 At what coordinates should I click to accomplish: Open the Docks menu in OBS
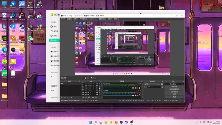pos(84,19)
